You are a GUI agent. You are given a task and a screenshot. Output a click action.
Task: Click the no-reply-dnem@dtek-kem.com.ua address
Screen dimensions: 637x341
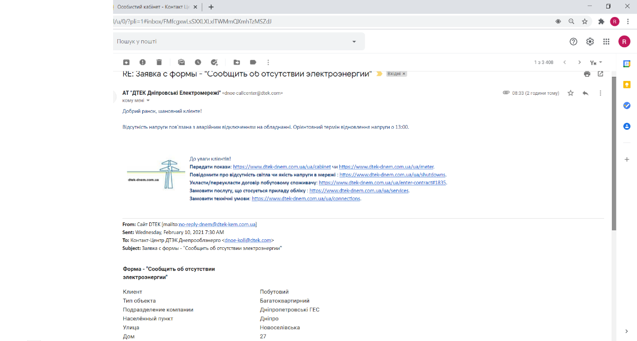pos(218,225)
